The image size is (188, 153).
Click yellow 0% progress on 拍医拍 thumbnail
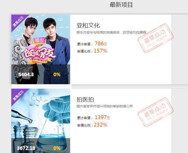pyautogui.click(x=57, y=148)
